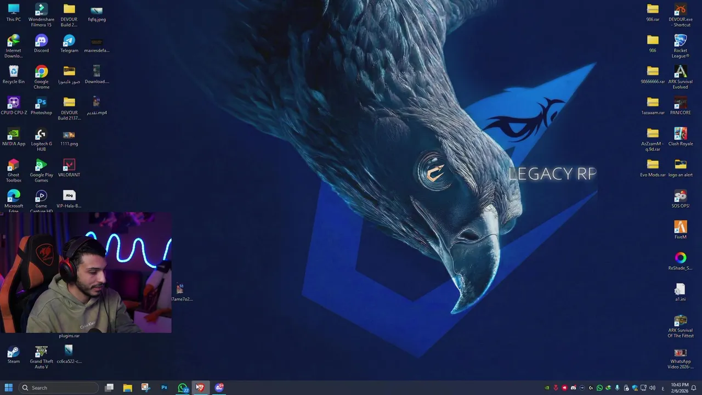Select the 98666666.rar folder
This screenshot has width=702, height=395.
coord(653,75)
